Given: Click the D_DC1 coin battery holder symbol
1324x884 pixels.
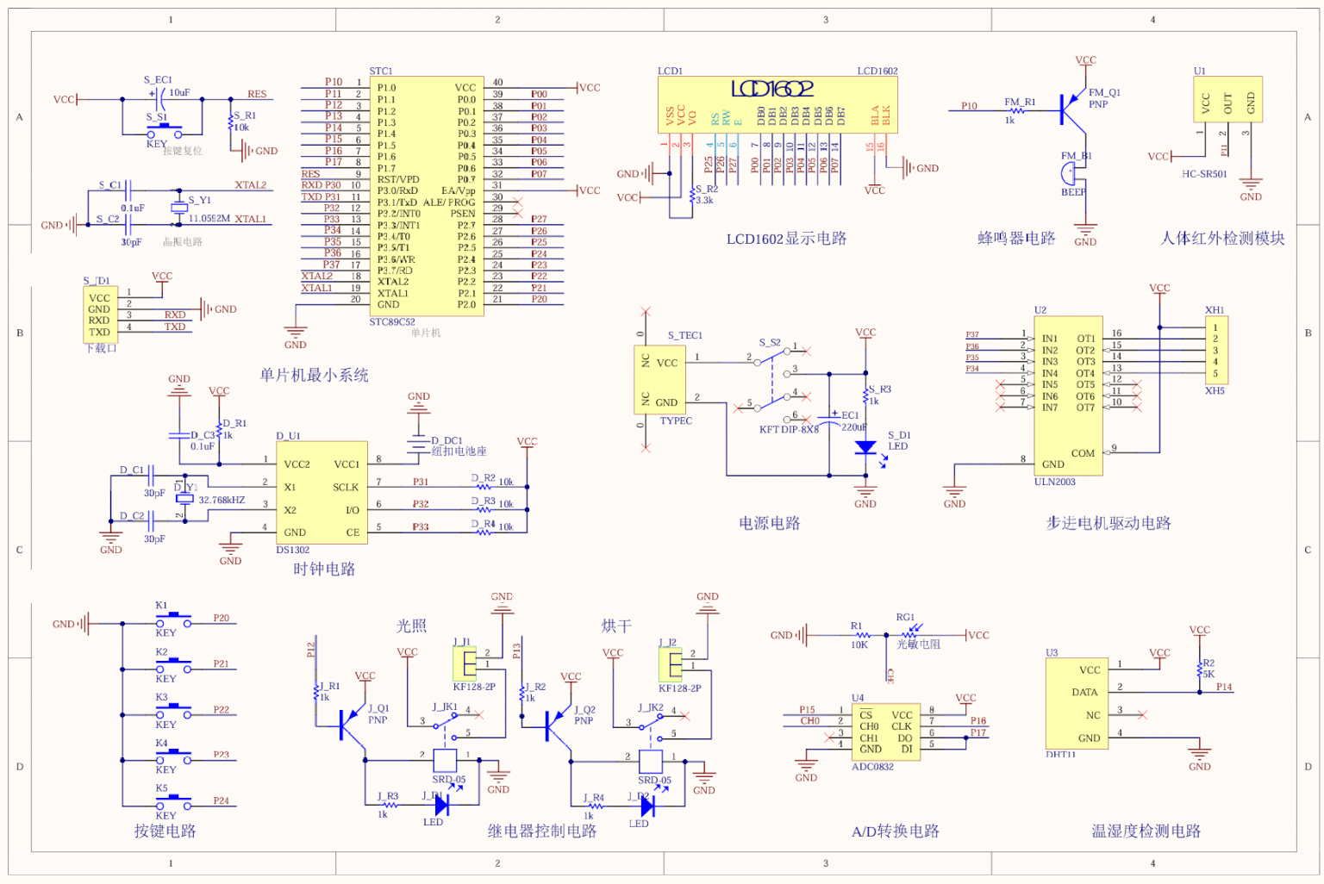Looking at the screenshot, I should (418, 443).
